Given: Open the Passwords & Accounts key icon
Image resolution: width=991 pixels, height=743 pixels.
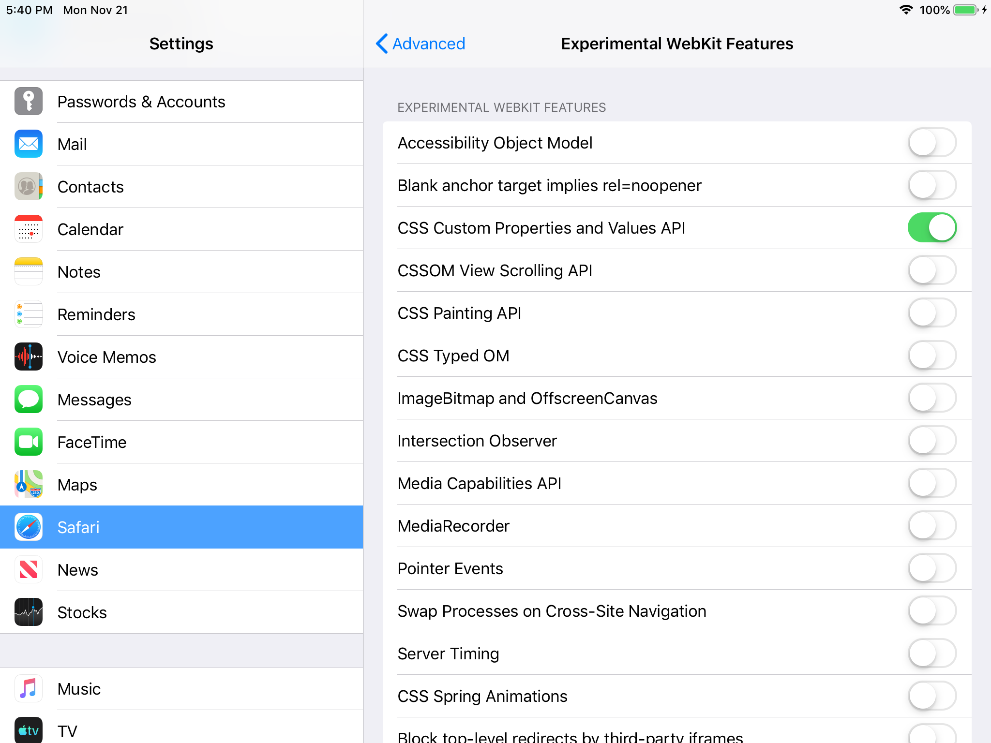Looking at the screenshot, I should point(29,101).
